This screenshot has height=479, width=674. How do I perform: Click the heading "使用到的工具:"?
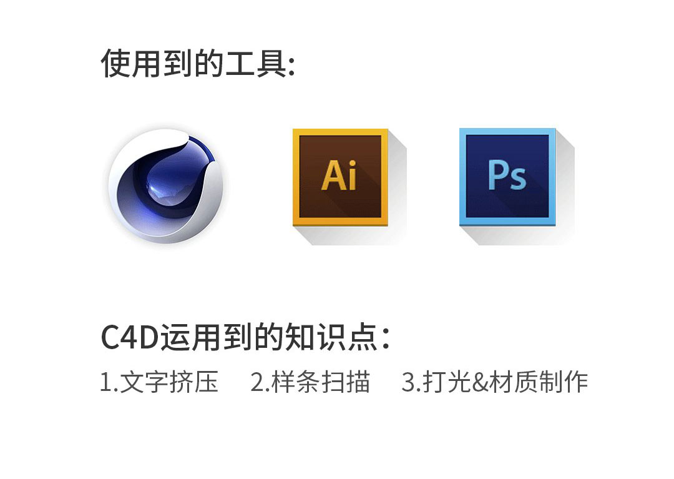[198, 64]
